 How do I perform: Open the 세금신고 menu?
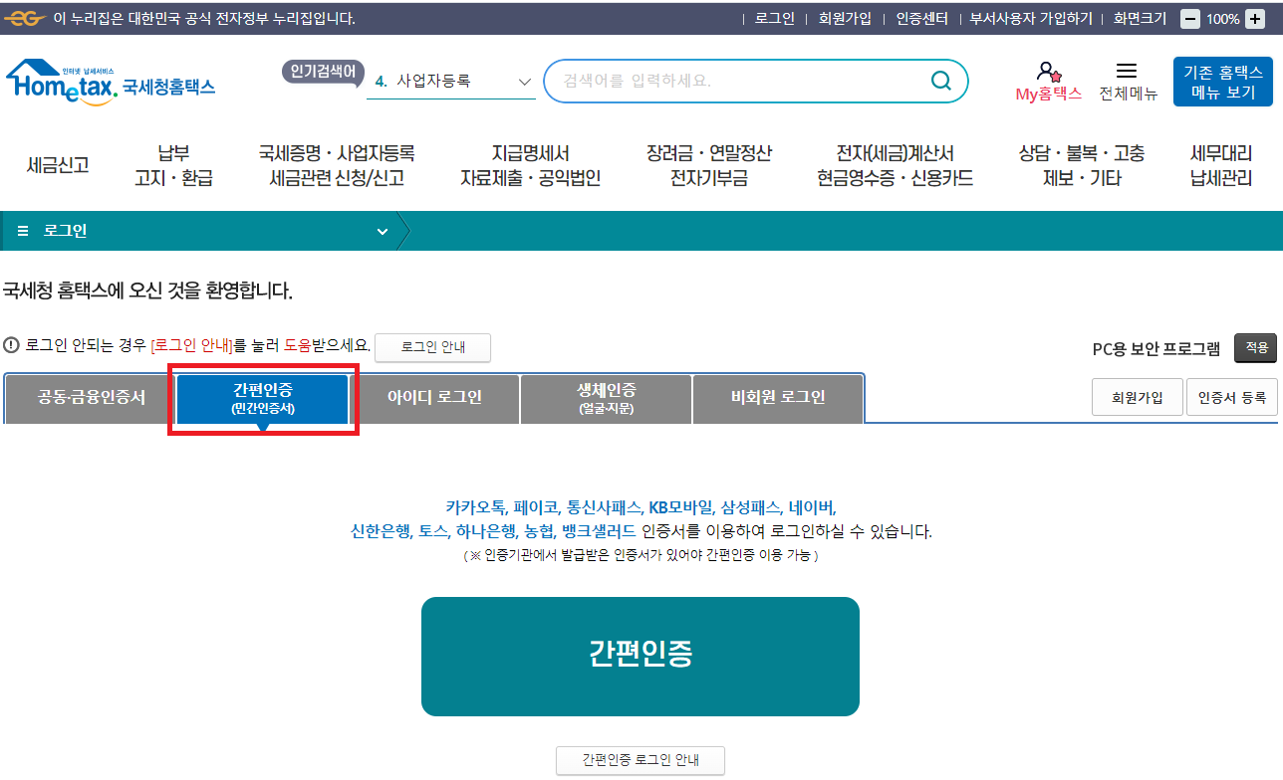pos(56,167)
